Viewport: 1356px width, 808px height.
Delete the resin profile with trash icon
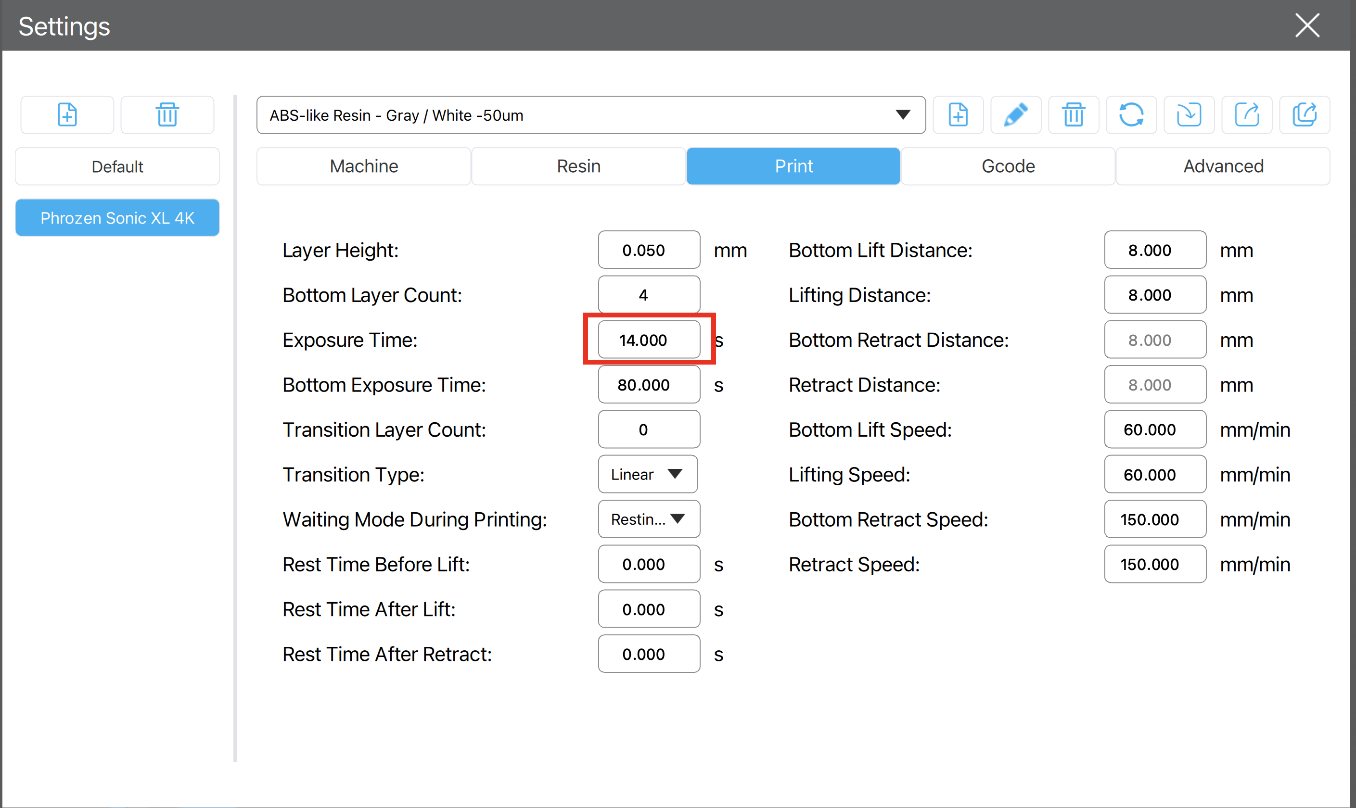coord(1074,115)
